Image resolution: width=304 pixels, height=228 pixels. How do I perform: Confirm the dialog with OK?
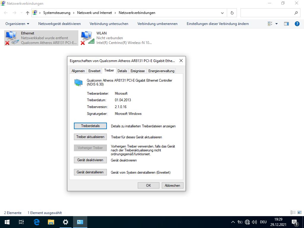pyautogui.click(x=148, y=185)
